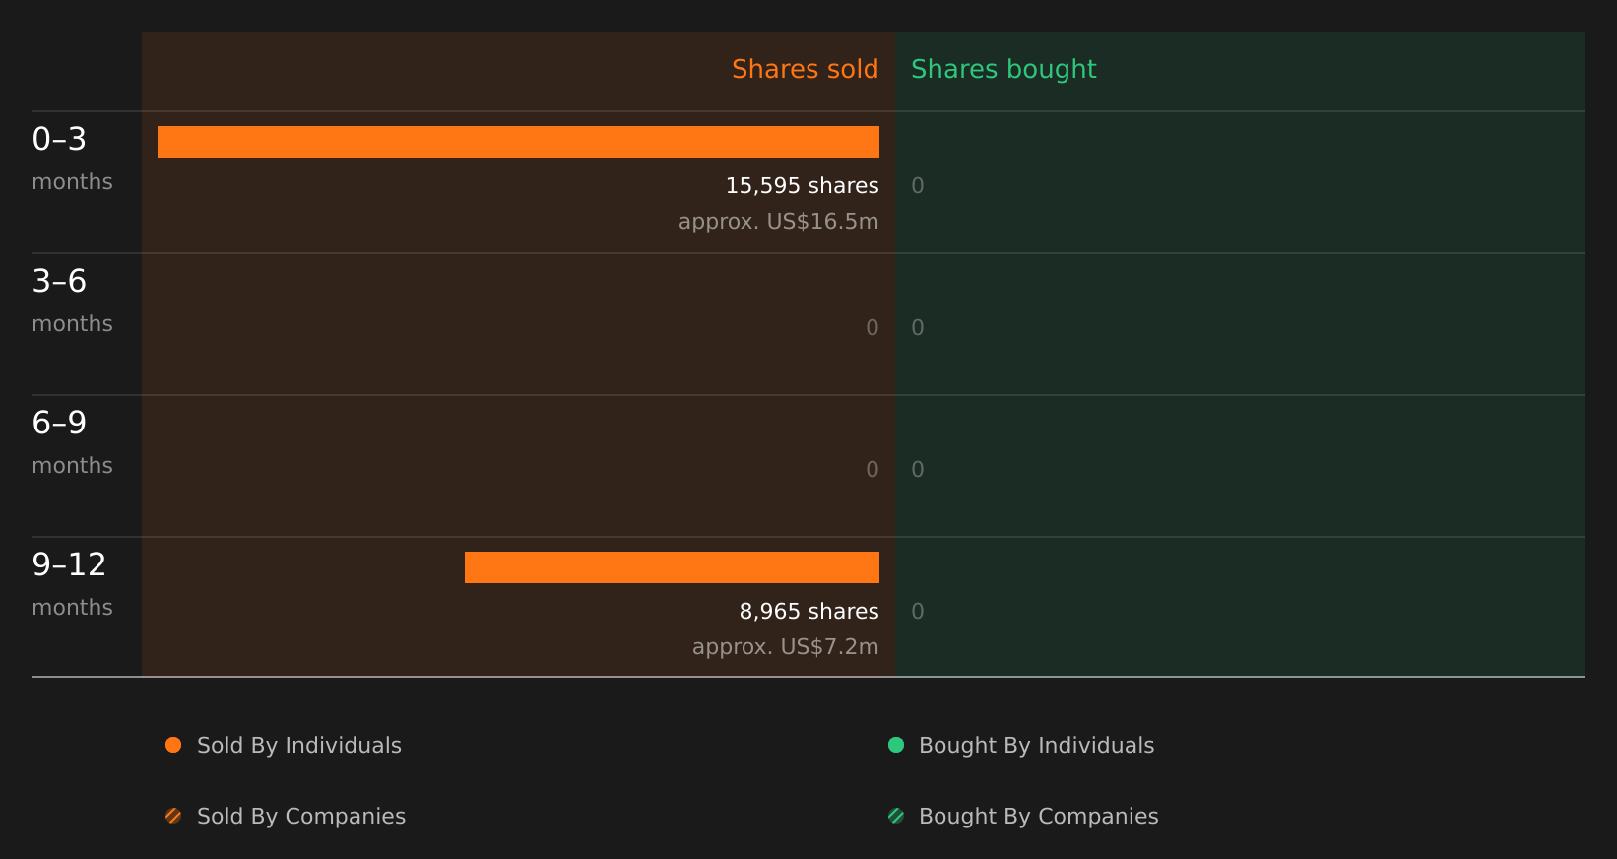Screen dimensions: 1617x859
Task: Click the green Bought By Individuals legend dot
Action: [896, 745]
